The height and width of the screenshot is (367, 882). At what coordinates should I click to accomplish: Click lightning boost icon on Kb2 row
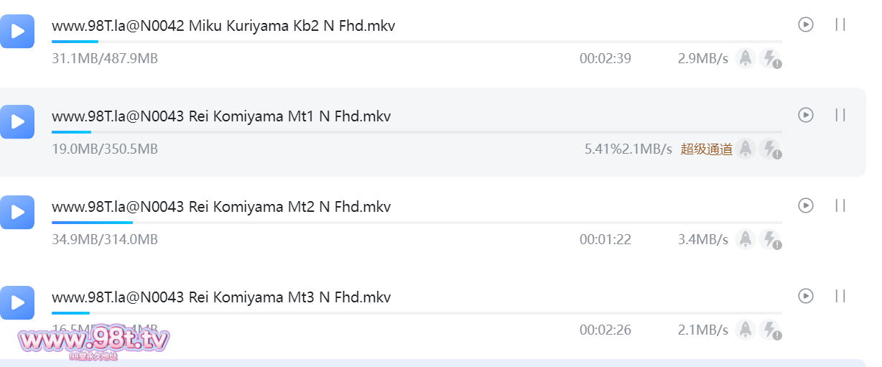point(770,58)
